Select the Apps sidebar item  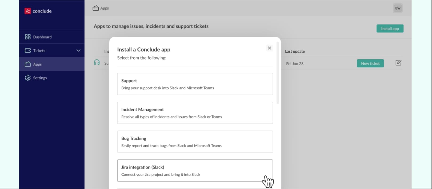click(x=38, y=64)
